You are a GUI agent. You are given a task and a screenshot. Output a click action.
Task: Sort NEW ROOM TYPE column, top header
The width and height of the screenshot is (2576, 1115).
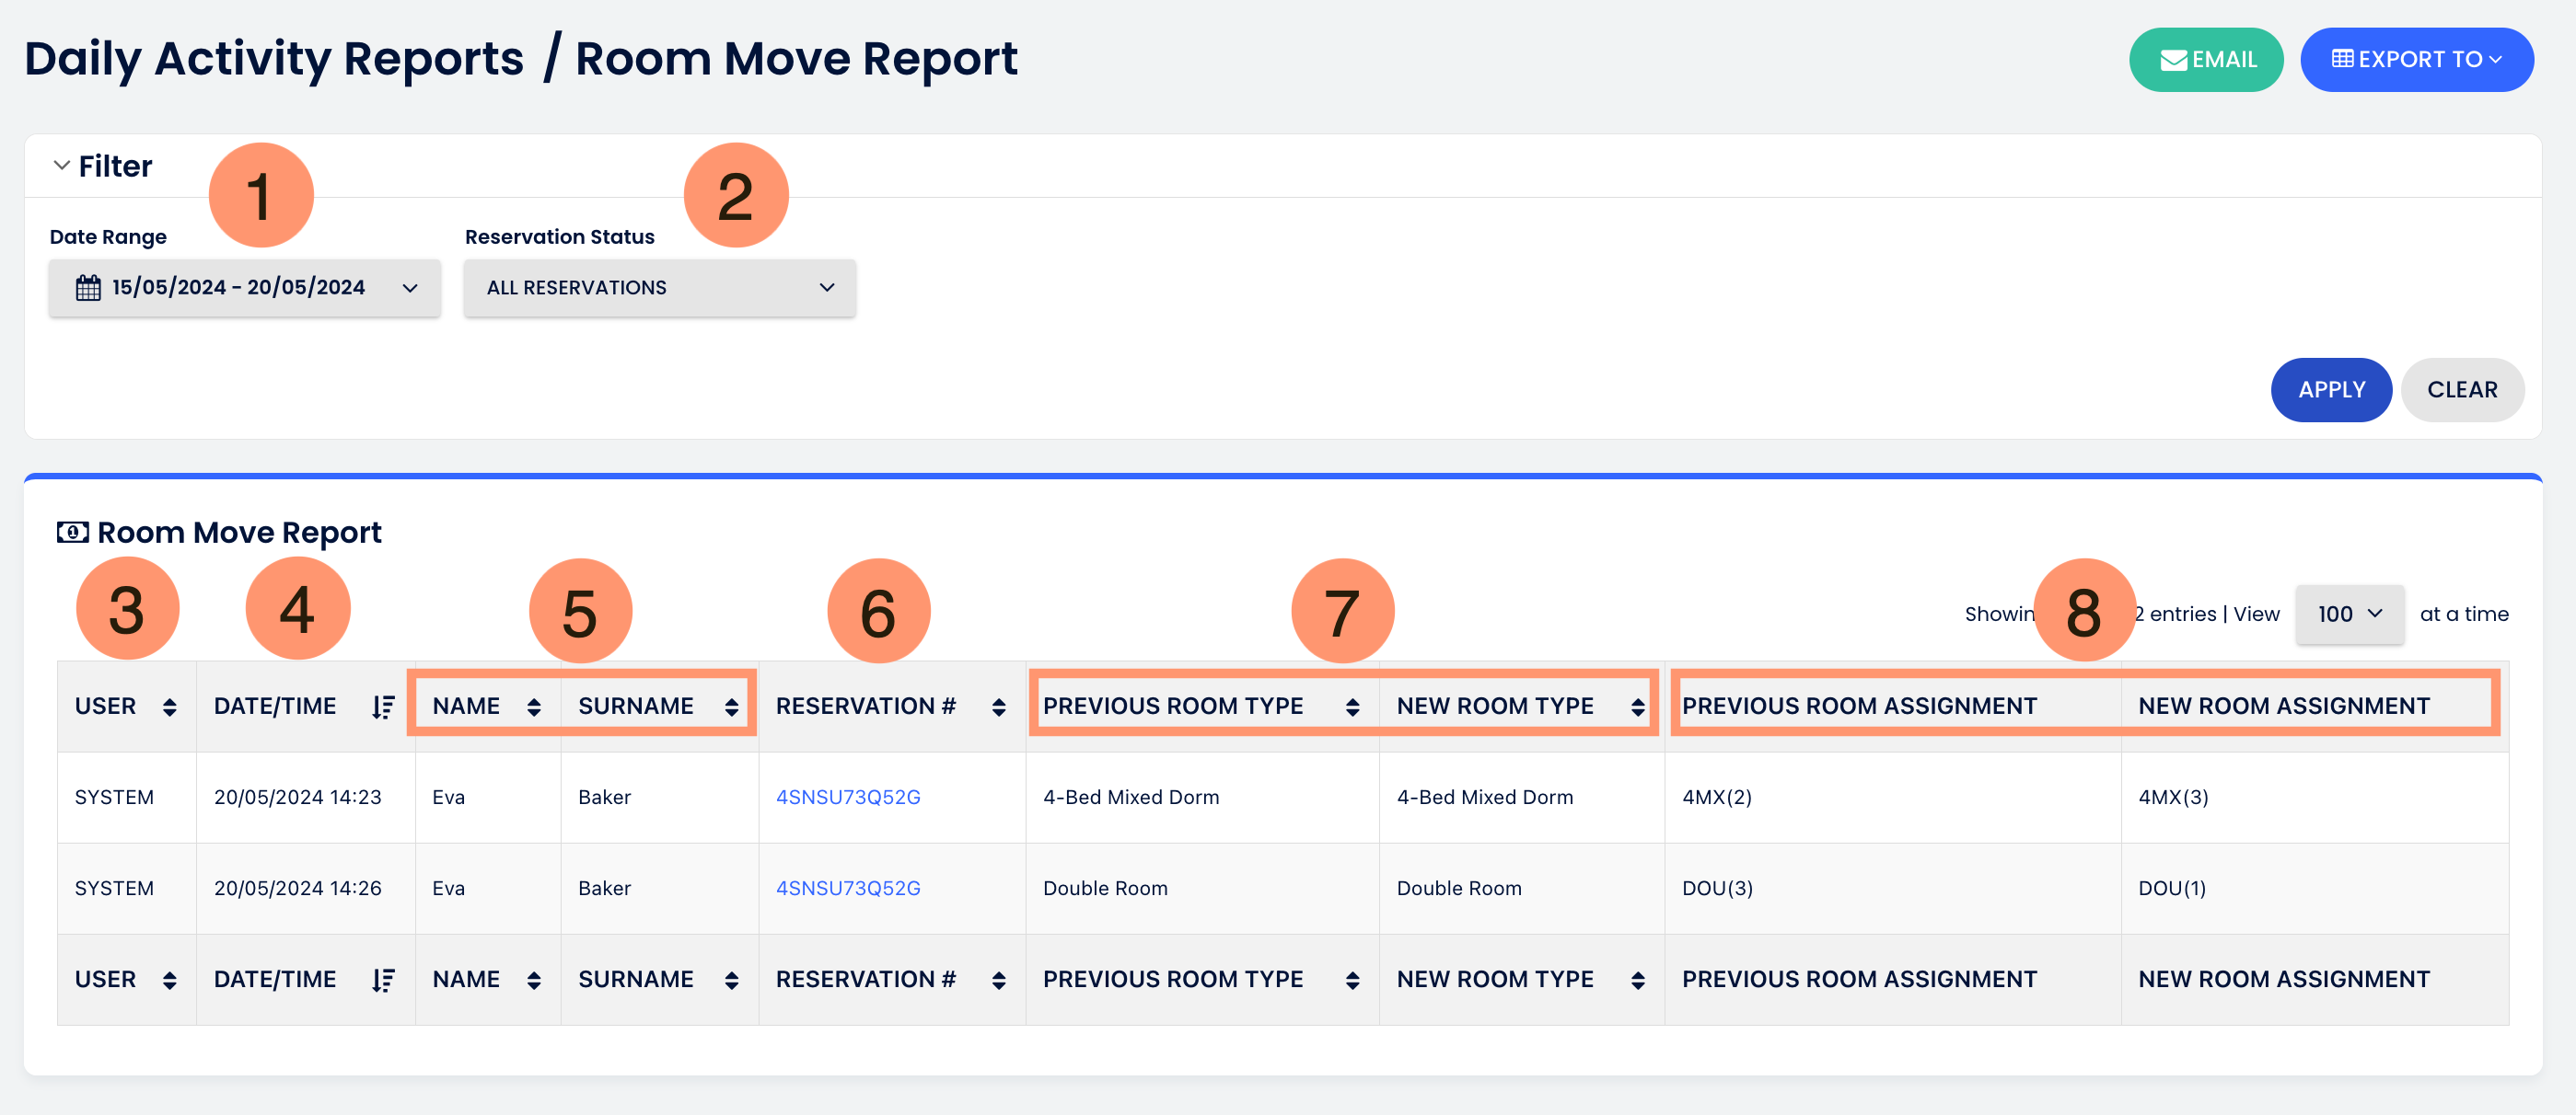[x=1637, y=707]
